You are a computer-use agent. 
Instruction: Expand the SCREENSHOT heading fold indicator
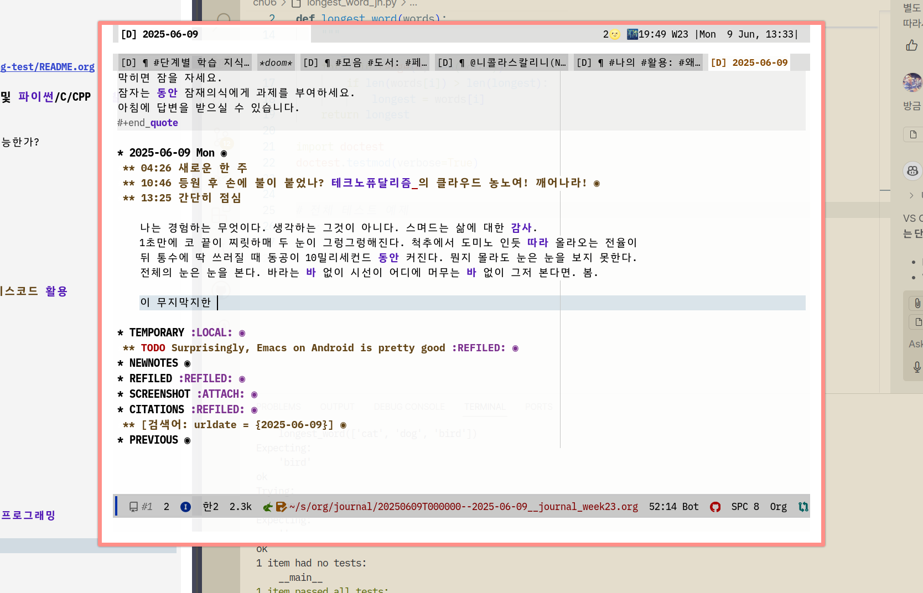coord(254,394)
